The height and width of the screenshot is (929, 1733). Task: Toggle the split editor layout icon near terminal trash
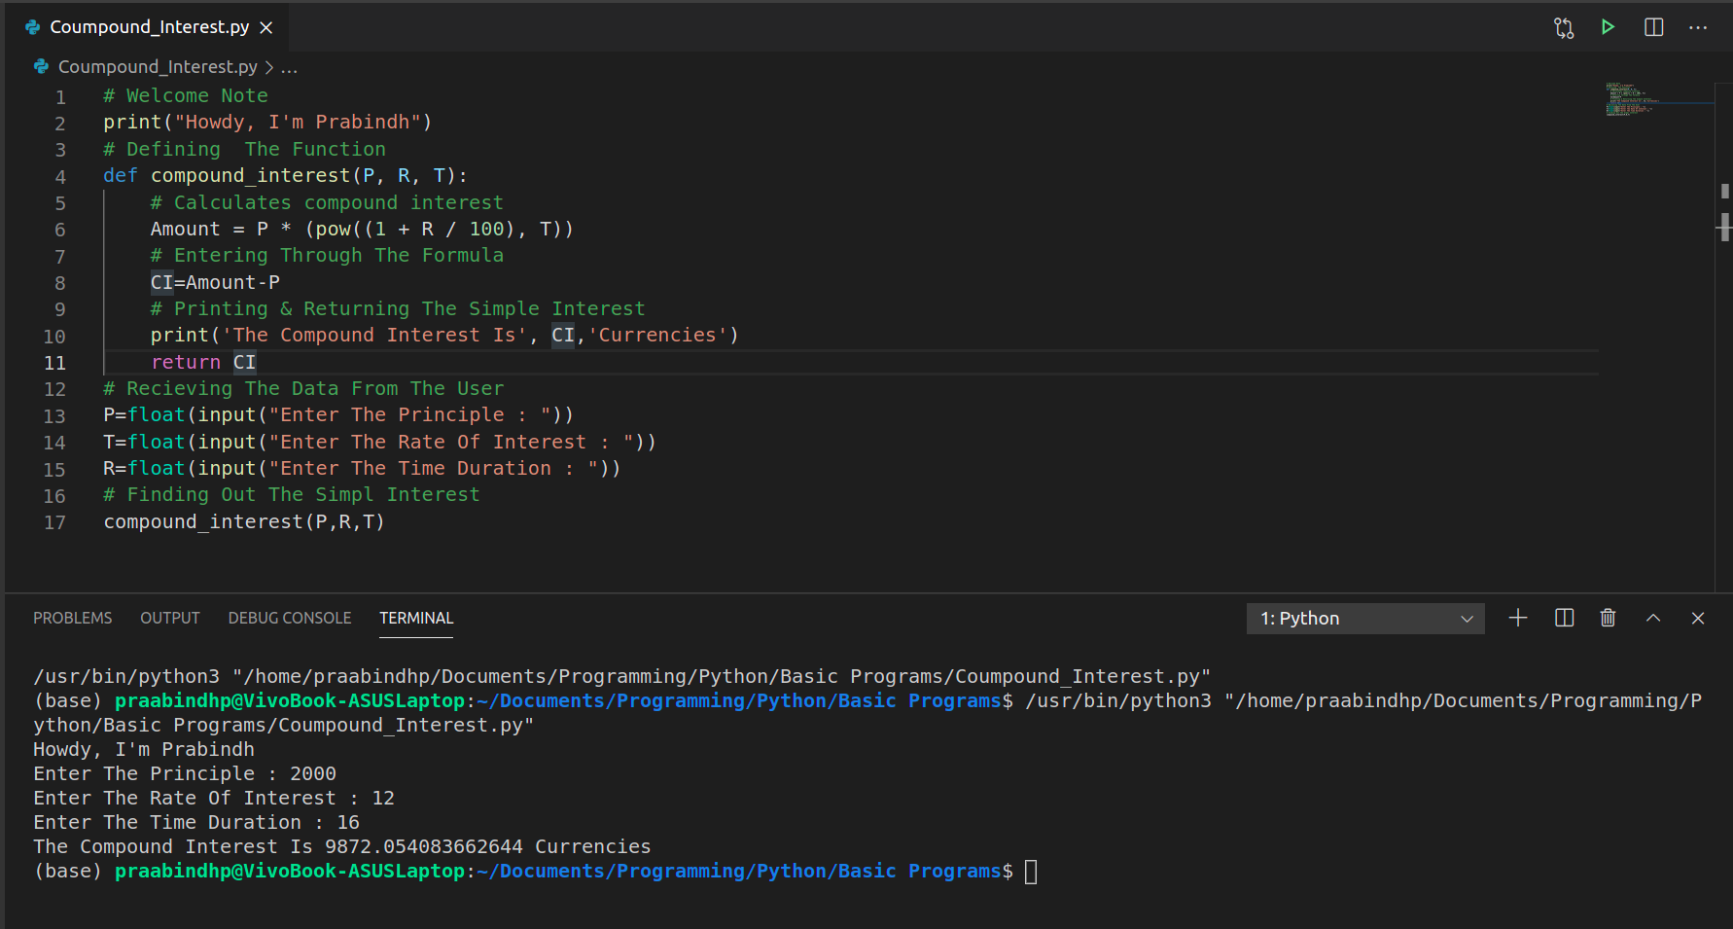pos(1563,618)
